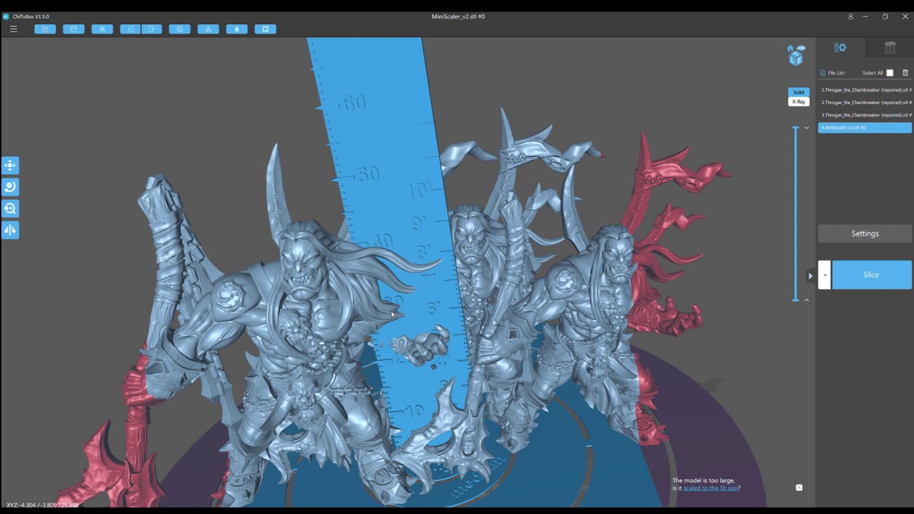The width and height of the screenshot is (914, 514).
Task: Click the panel collapse arrow beside Slice
Action: pyautogui.click(x=810, y=276)
